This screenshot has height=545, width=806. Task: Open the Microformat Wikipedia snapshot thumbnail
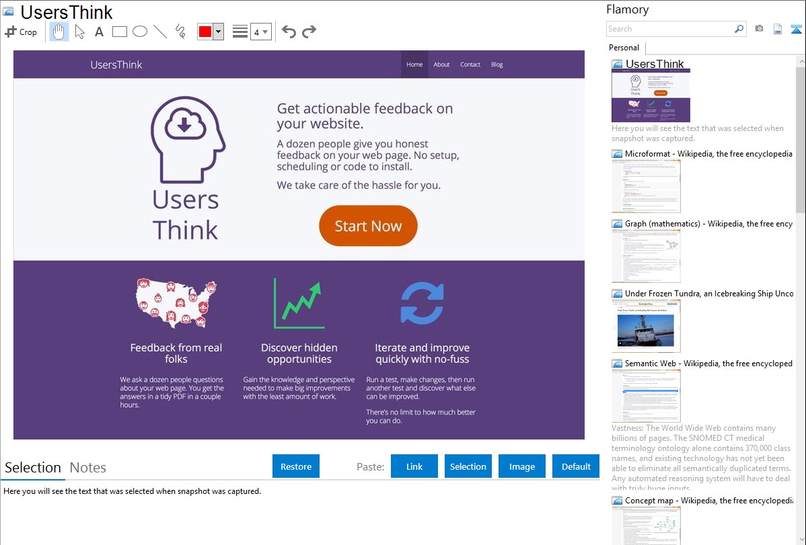[x=646, y=186]
